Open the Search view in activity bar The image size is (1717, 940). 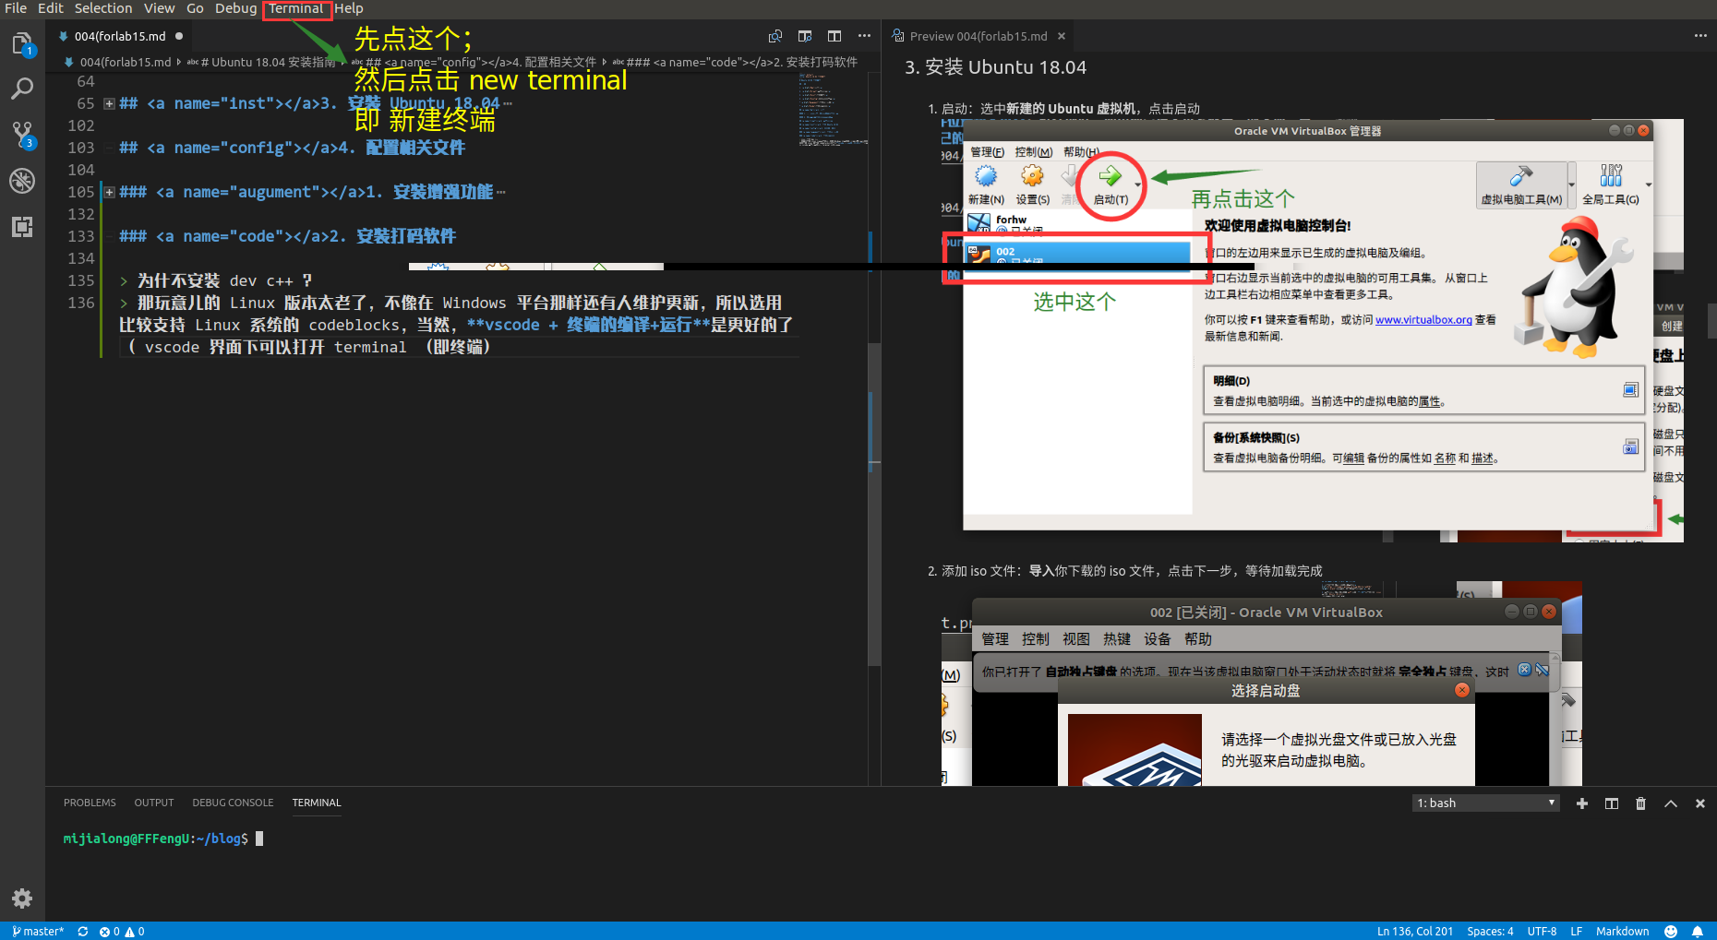[x=22, y=89]
